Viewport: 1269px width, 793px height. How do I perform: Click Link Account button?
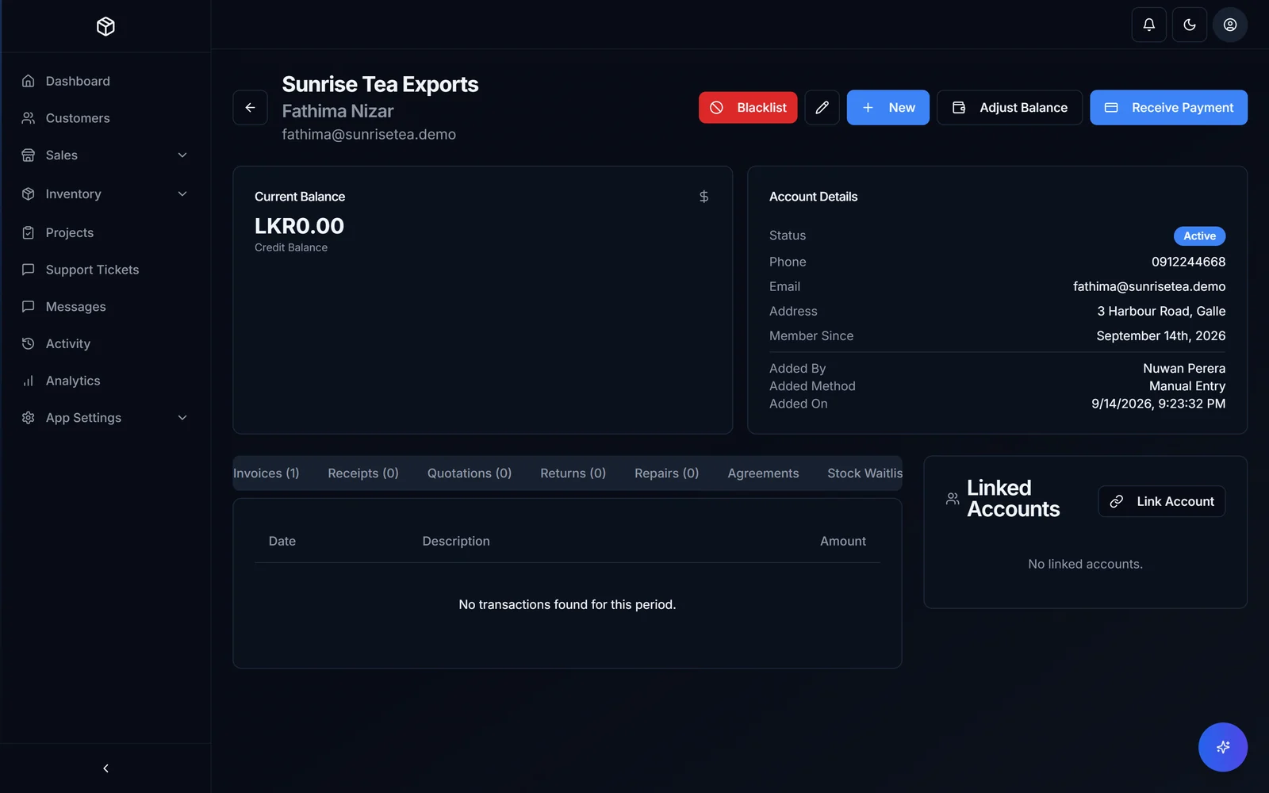(1161, 501)
